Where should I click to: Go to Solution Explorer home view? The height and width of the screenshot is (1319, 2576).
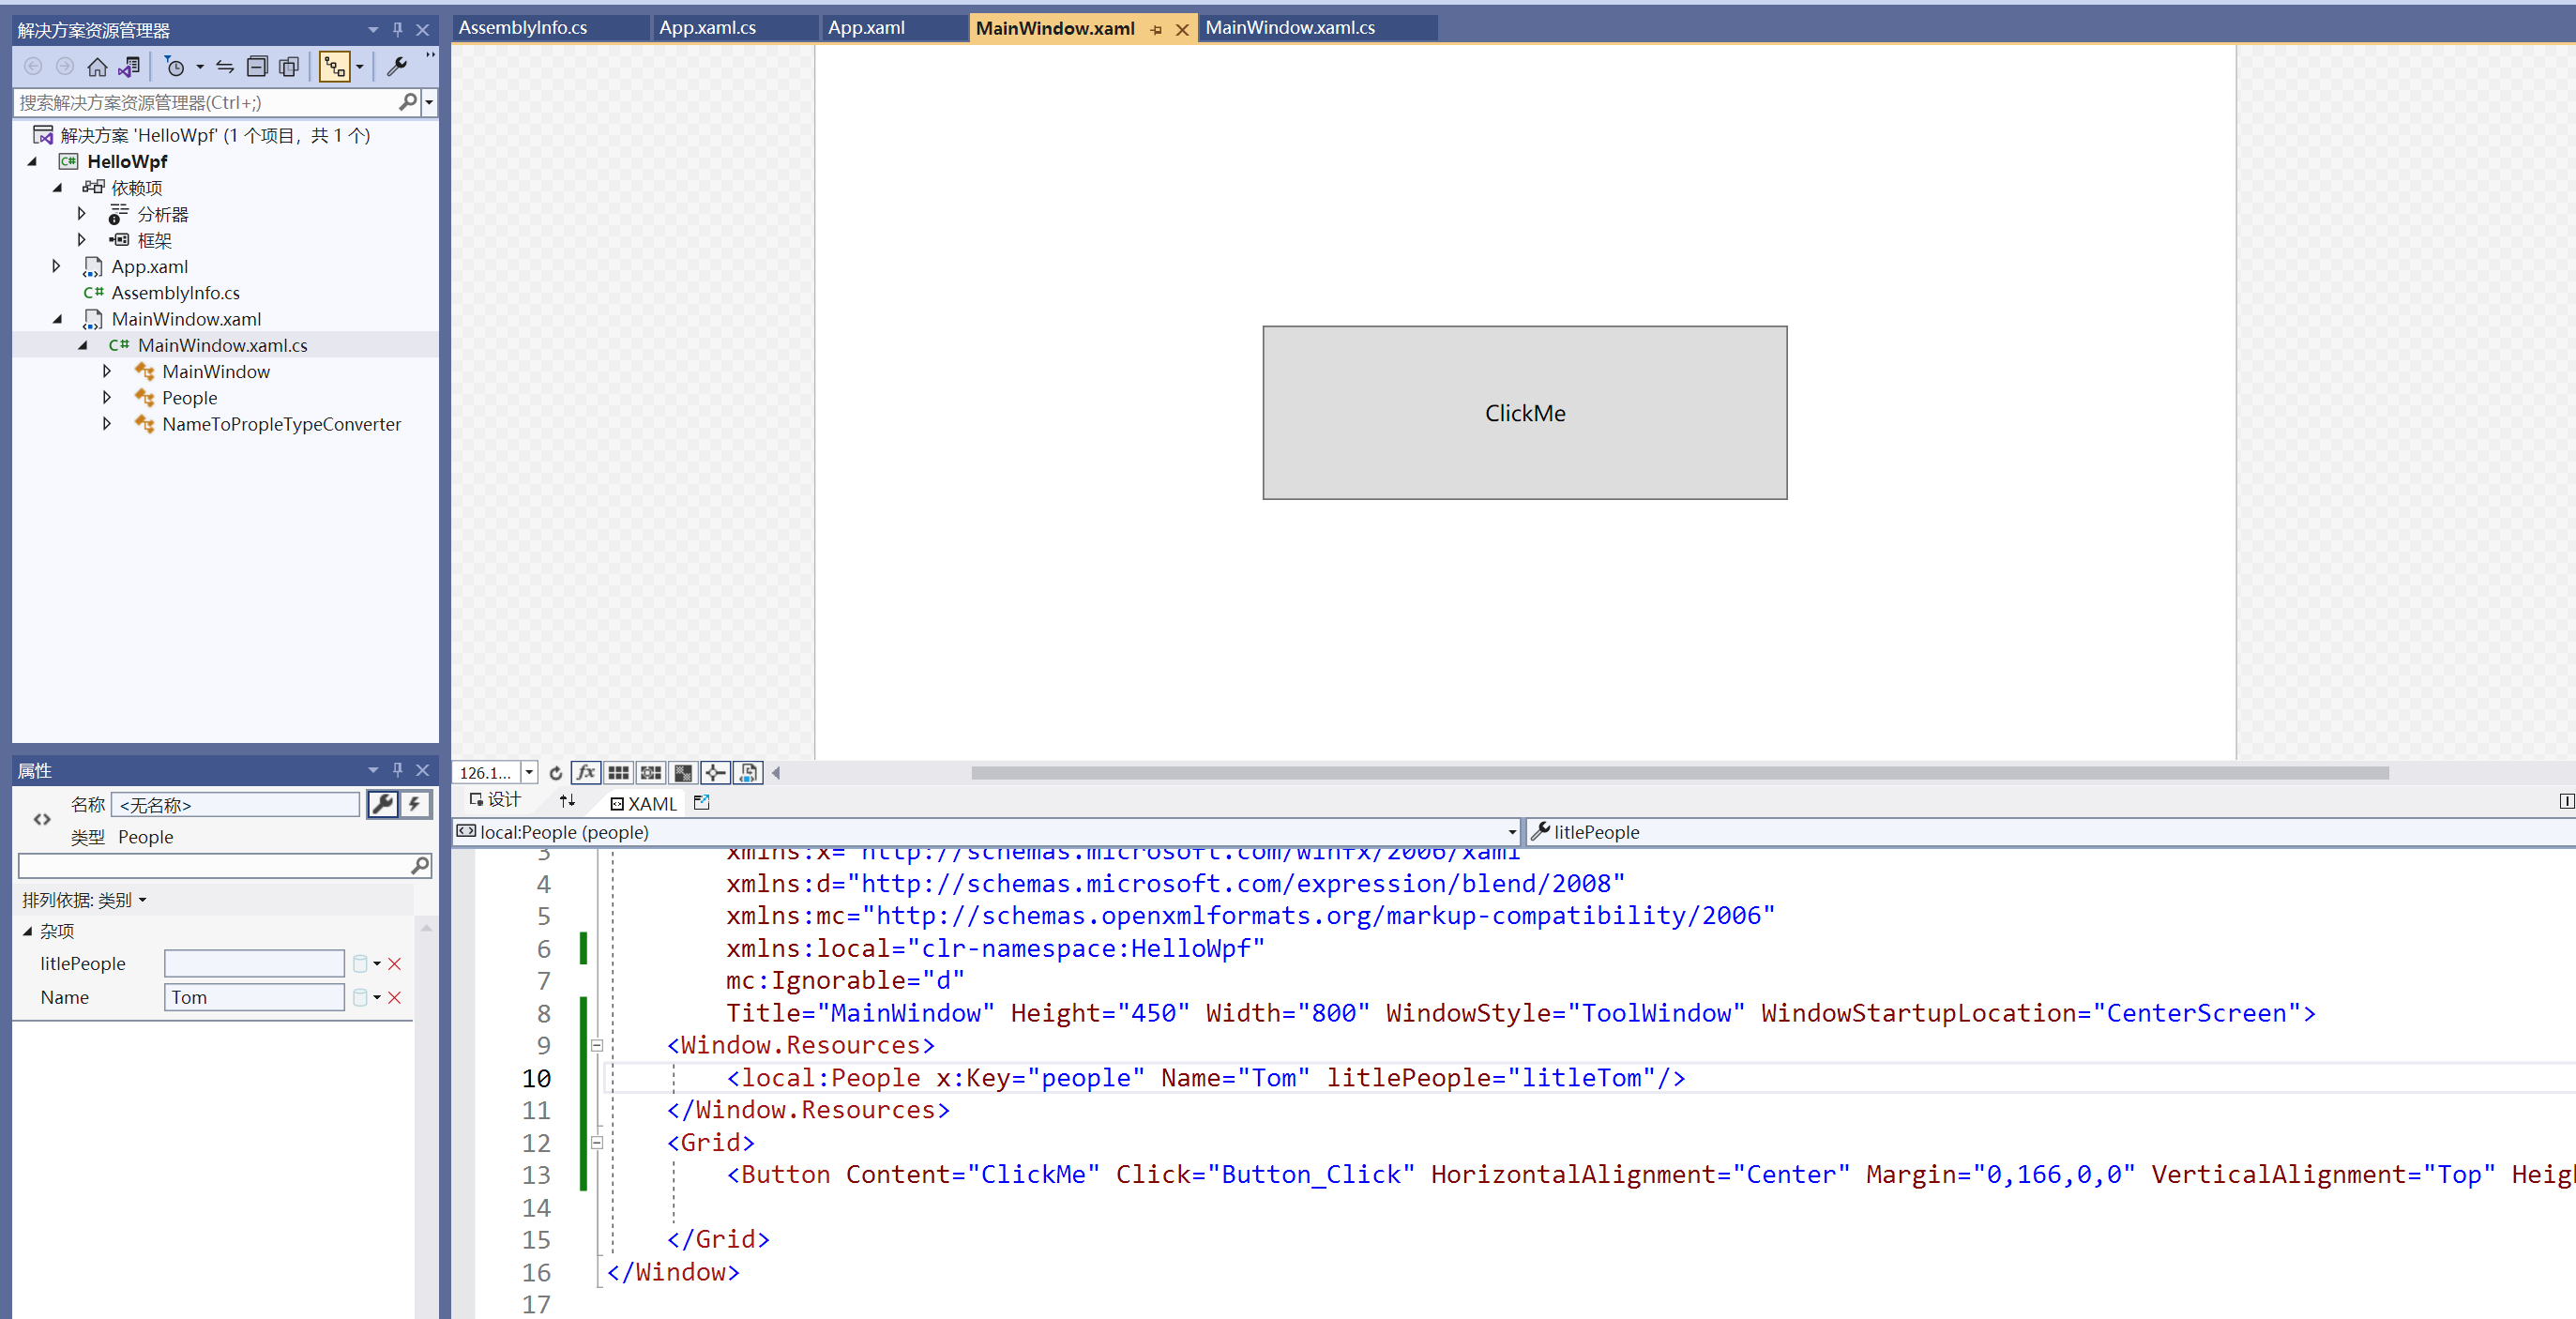pyautogui.click(x=97, y=67)
